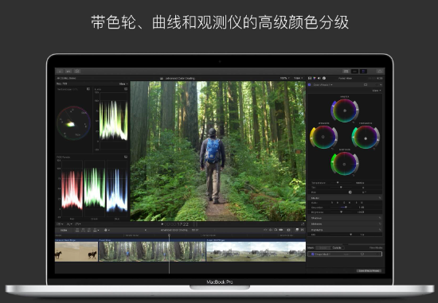Select the Inside mask button
This screenshot has width=438, height=303.
coord(323,248)
